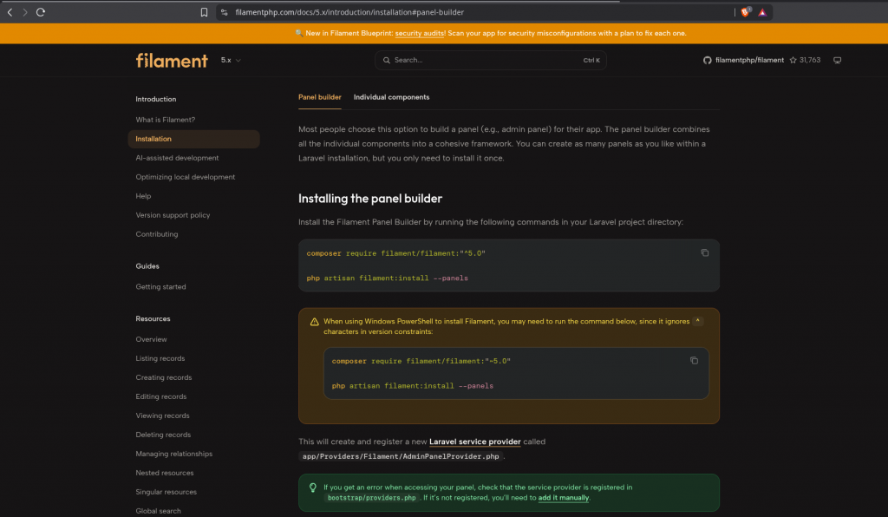Go to Viewing records
Viewport: 888px width, 517px height.
[162, 416]
